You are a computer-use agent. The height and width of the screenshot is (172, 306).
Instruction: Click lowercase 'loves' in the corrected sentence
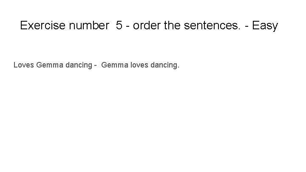click(x=139, y=65)
